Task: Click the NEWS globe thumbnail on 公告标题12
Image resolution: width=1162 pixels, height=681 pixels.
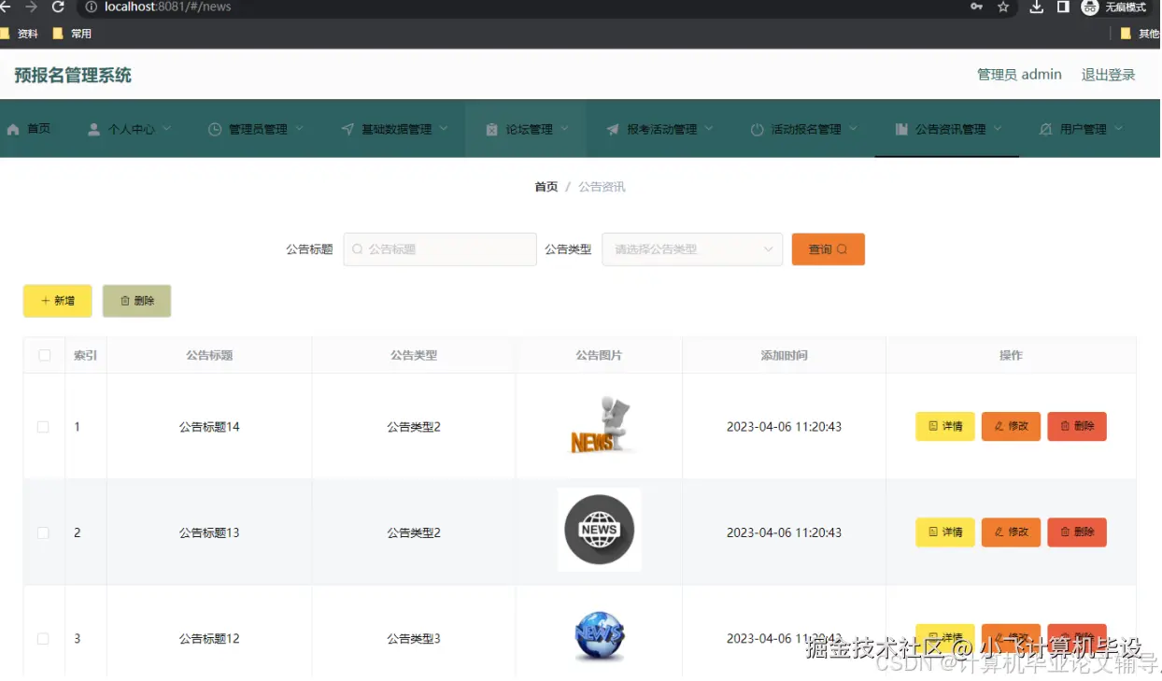Action: [599, 638]
